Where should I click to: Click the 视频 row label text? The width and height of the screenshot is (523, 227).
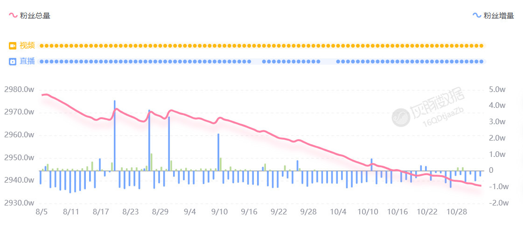tap(27, 46)
